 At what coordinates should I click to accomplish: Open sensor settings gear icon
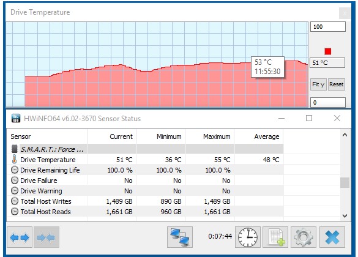304,237
